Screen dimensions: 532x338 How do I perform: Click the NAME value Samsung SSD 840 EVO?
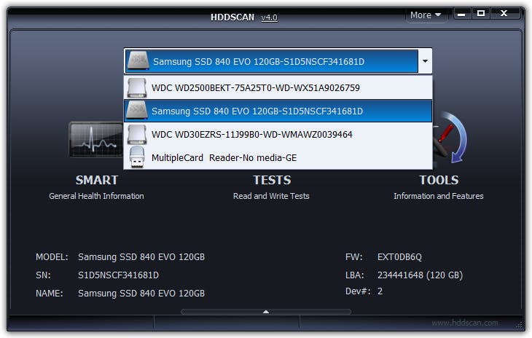(141, 293)
